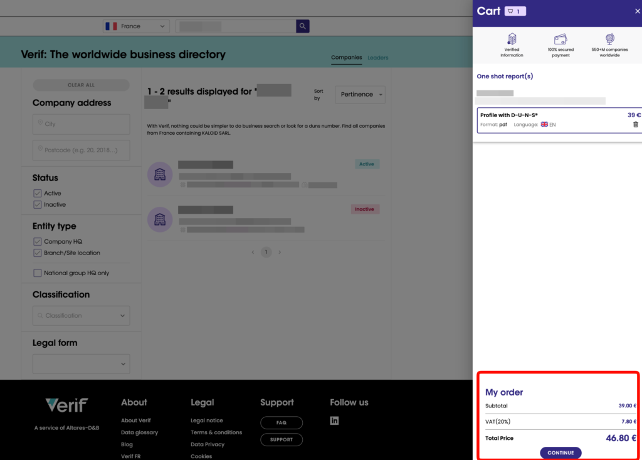Click the Total Price 46.80 € amount
This screenshot has width=642, height=460.
pyautogui.click(x=621, y=438)
